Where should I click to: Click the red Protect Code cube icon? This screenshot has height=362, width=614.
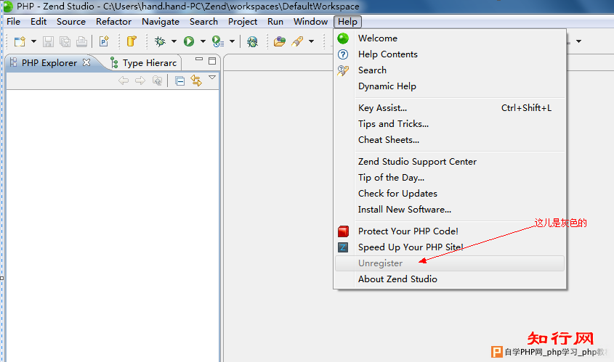point(343,231)
